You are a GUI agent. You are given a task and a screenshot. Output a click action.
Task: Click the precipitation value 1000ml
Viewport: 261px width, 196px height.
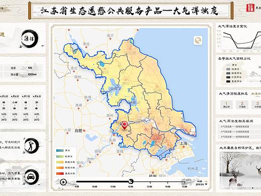32,74
